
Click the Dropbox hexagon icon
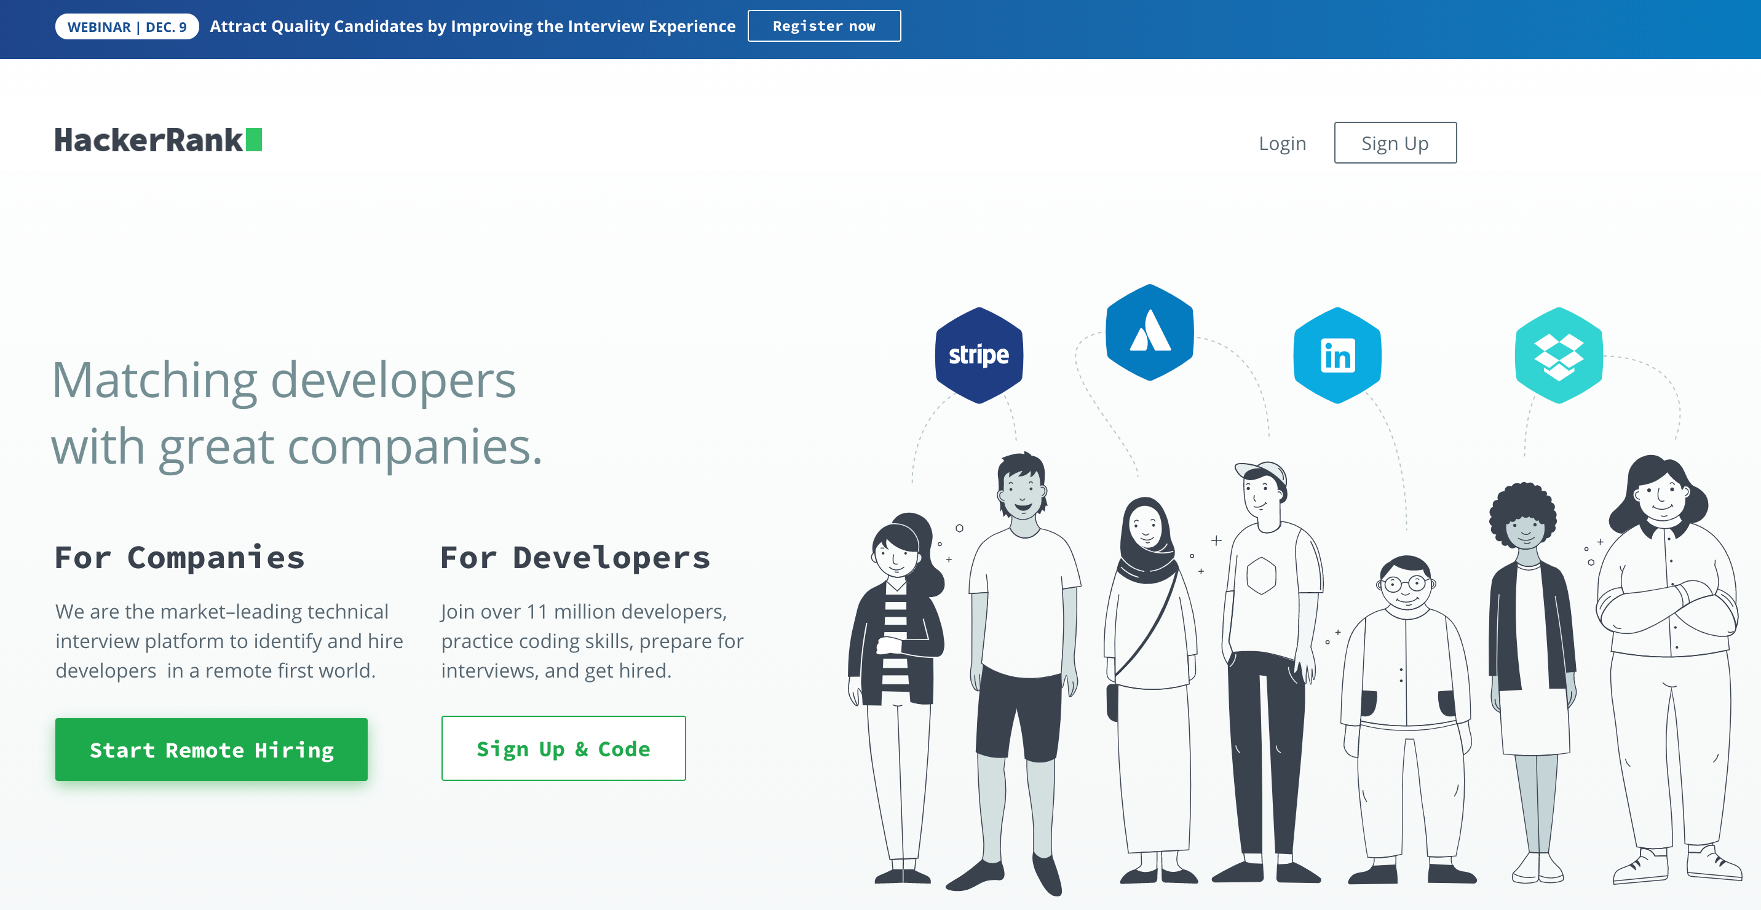pos(1558,355)
